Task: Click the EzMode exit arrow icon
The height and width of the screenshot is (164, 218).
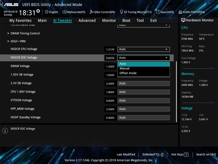Action: tap(161, 155)
